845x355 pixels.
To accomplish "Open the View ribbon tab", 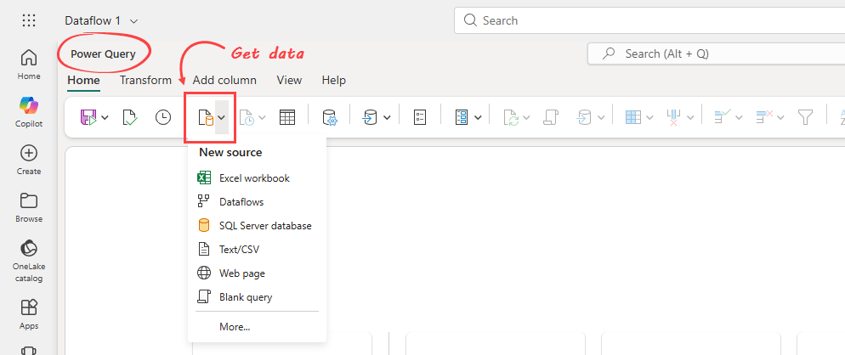I will pyautogui.click(x=289, y=81).
